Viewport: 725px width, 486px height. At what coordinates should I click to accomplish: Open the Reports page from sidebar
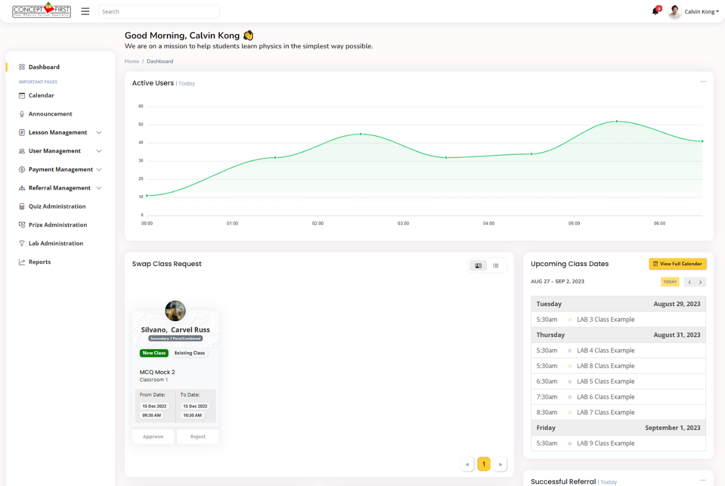tap(39, 262)
